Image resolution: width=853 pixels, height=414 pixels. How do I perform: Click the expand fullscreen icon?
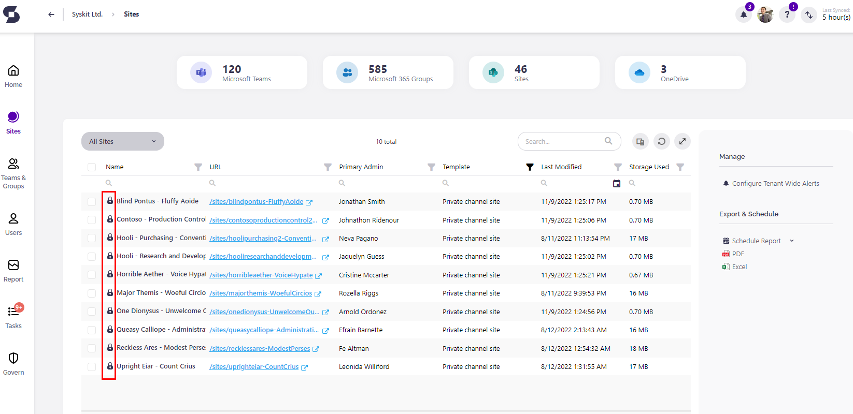point(683,141)
